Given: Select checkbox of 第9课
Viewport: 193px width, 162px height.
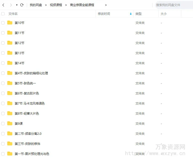Looking at the screenshot, I should 3,123.
